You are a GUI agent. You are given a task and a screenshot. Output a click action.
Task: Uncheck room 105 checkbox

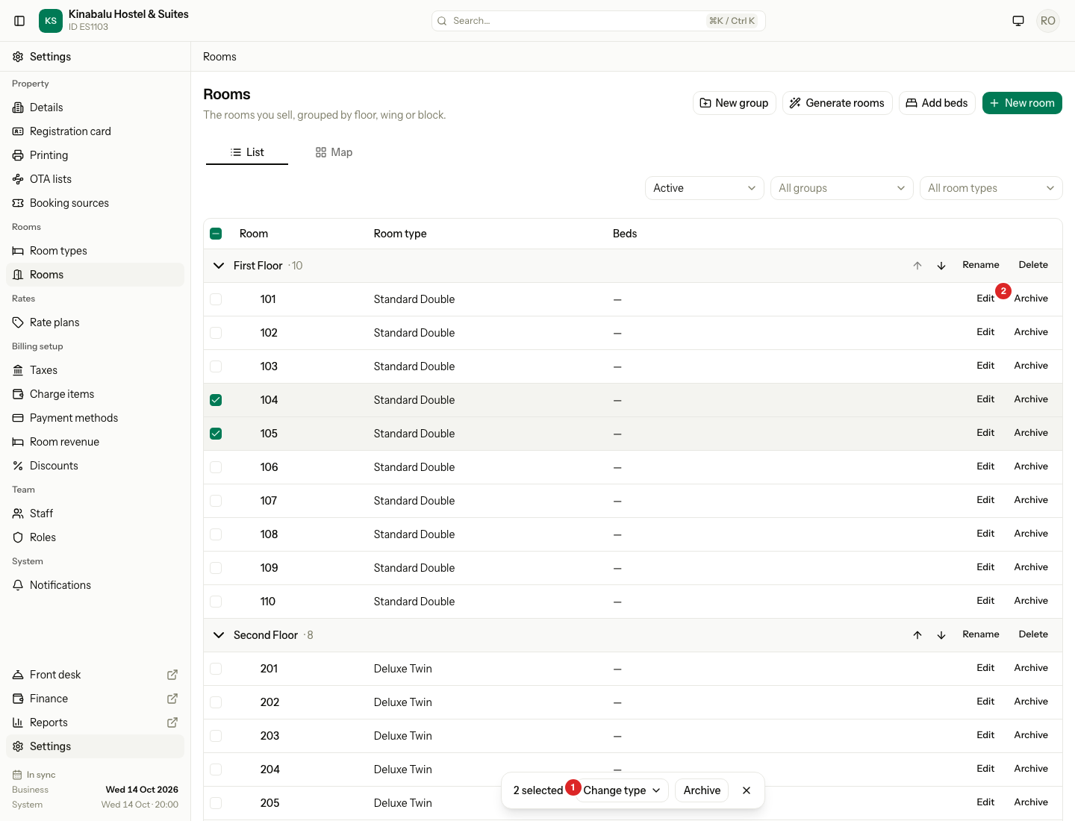tap(216, 434)
